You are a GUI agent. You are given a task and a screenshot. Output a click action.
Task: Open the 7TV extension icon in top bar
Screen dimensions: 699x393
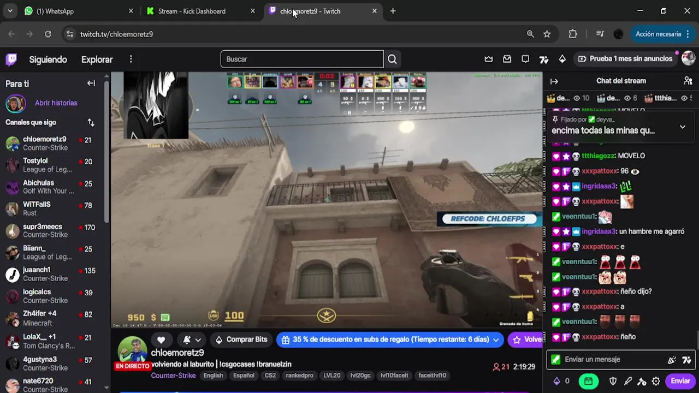(544, 59)
